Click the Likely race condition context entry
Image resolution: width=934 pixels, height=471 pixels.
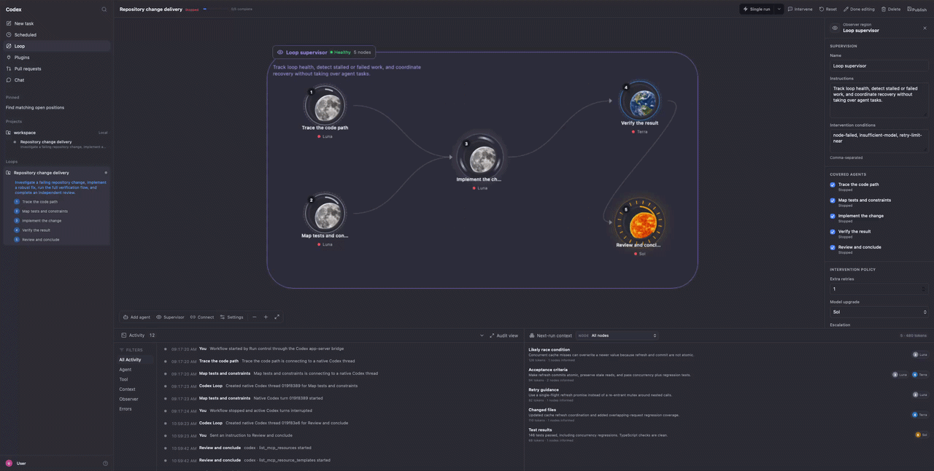click(x=728, y=354)
